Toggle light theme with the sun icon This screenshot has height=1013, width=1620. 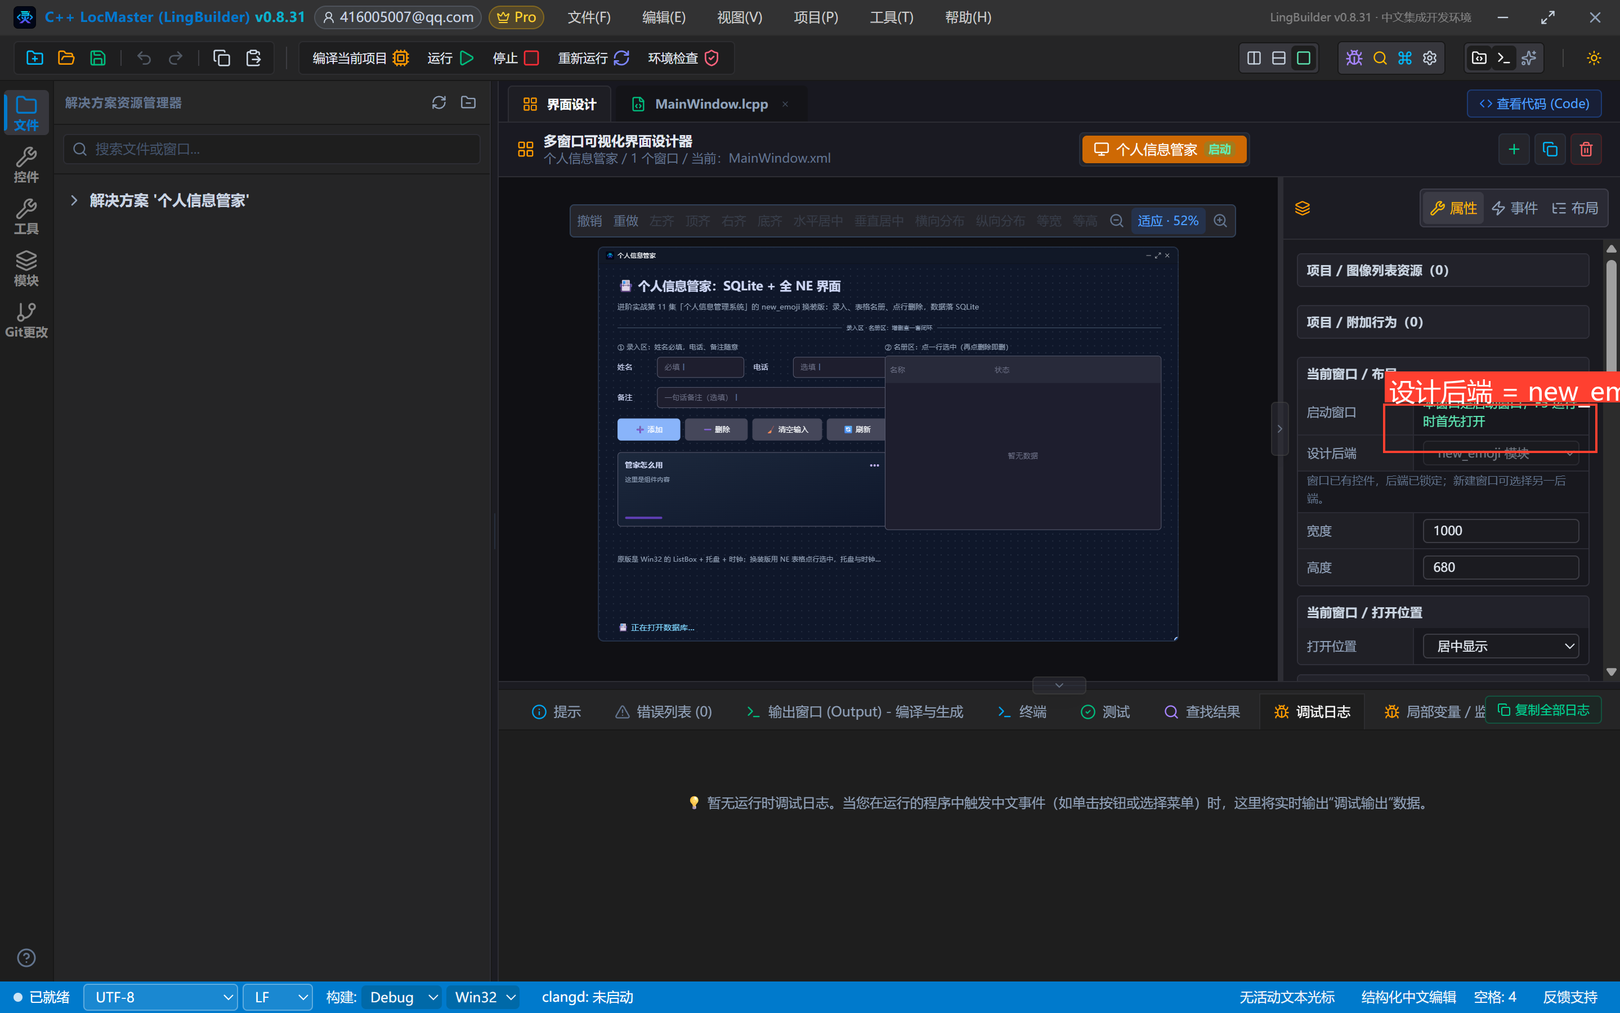[x=1594, y=59]
